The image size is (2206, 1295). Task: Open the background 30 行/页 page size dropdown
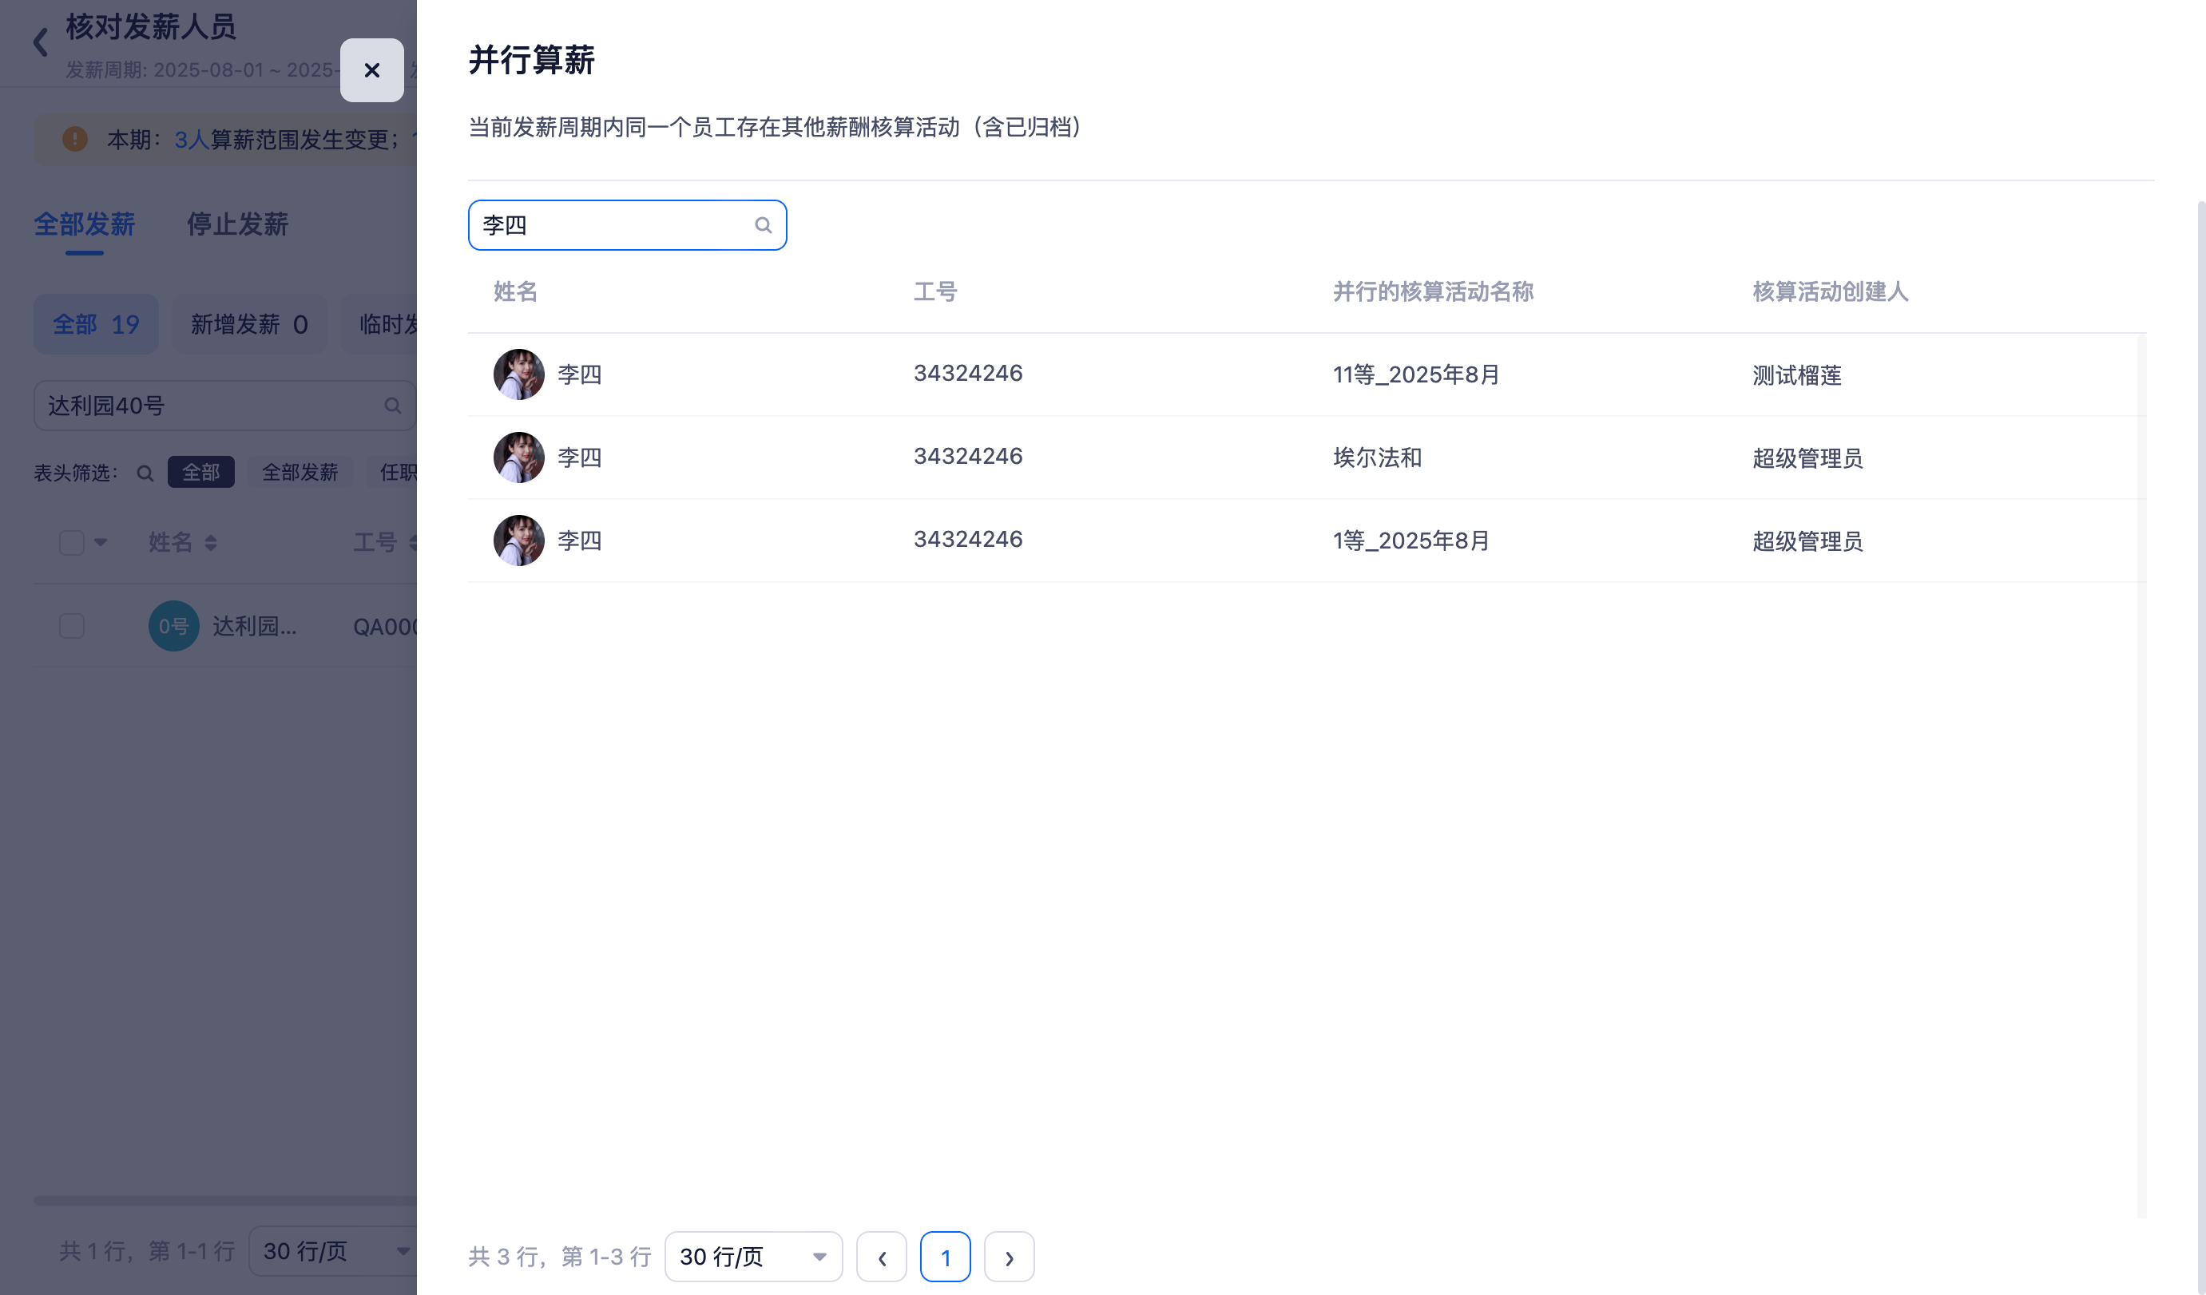point(332,1251)
